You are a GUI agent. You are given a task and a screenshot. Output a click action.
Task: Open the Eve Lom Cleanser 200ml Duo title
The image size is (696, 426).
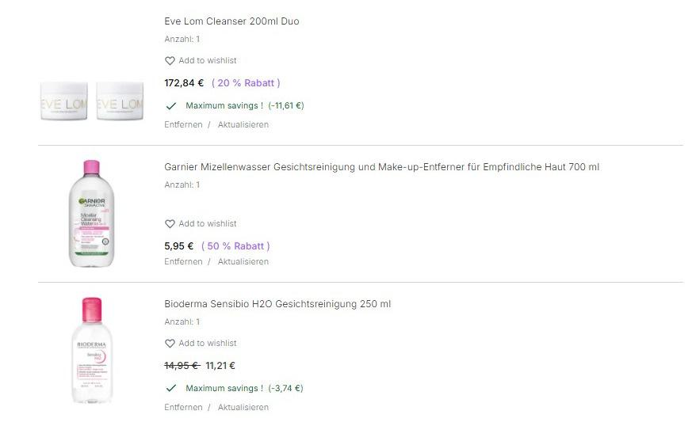[231, 21]
